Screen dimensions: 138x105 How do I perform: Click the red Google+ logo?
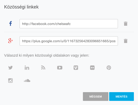coord(11,41)
